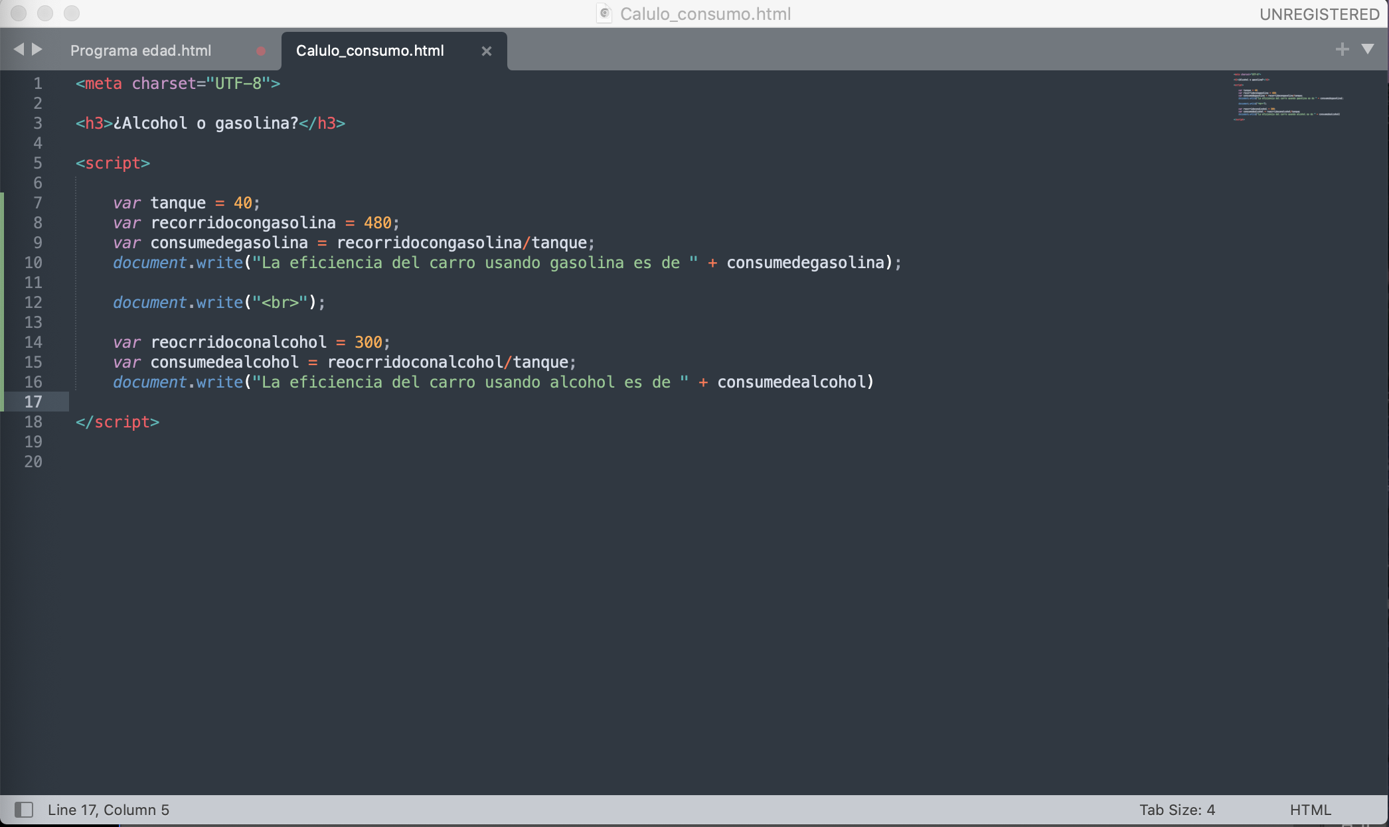Viewport: 1389px width, 827px height.
Task: Click the value 480 on line 8
Action: click(x=377, y=223)
